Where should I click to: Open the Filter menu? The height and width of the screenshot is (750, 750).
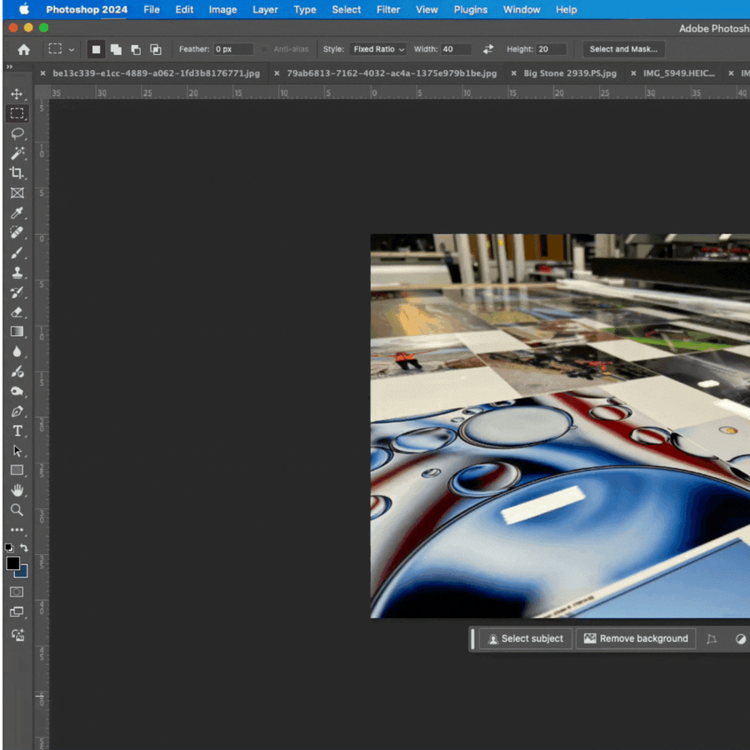pos(387,9)
